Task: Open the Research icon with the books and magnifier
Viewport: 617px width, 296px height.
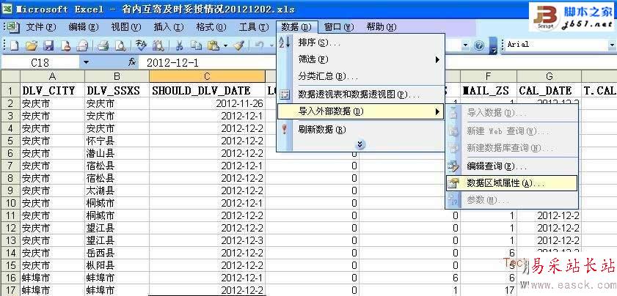Action: click(158, 45)
